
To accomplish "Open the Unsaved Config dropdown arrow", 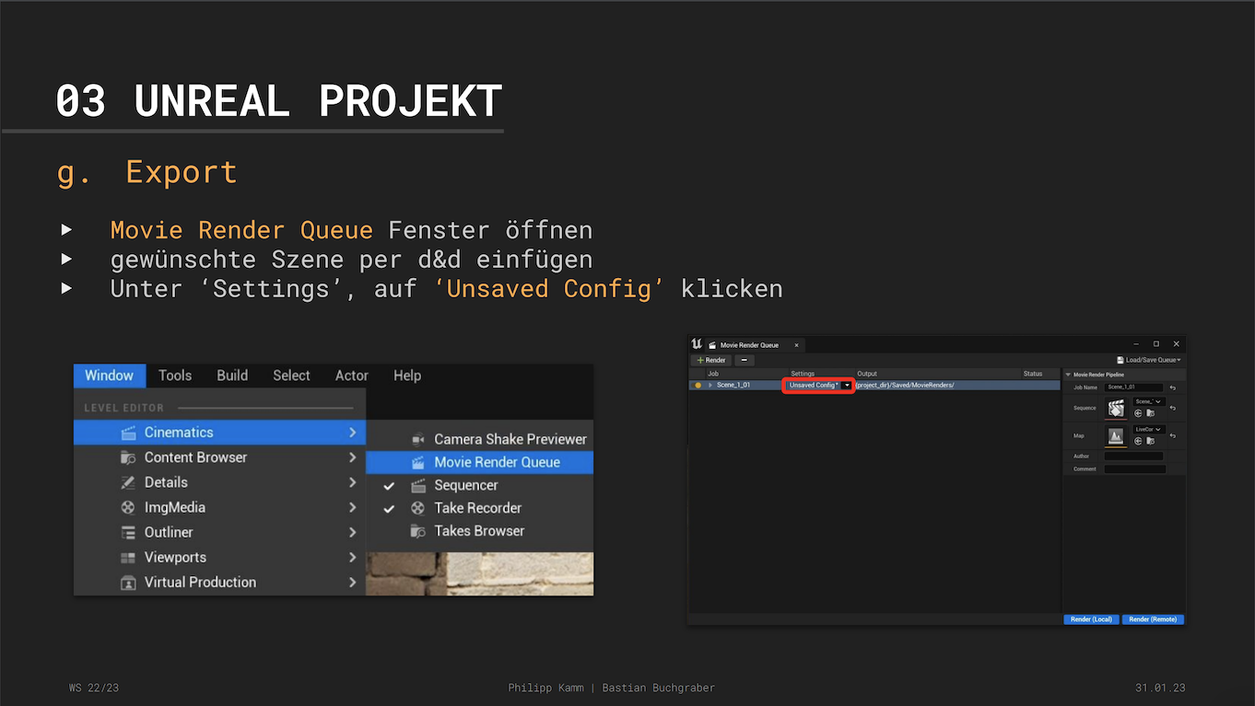I will 847,385.
